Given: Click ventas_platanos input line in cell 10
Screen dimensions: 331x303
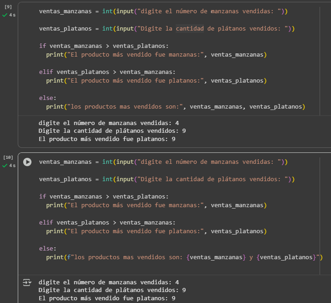Looking at the screenshot, I should point(167,179).
